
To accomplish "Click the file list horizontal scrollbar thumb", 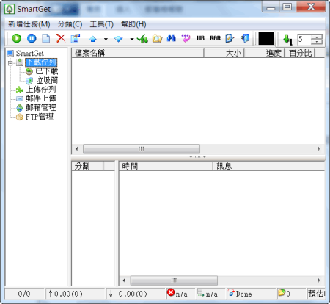I will point(142,149).
